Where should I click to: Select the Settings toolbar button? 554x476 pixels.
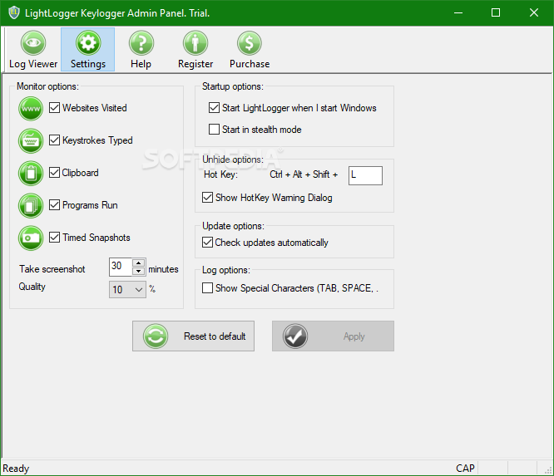coord(87,49)
